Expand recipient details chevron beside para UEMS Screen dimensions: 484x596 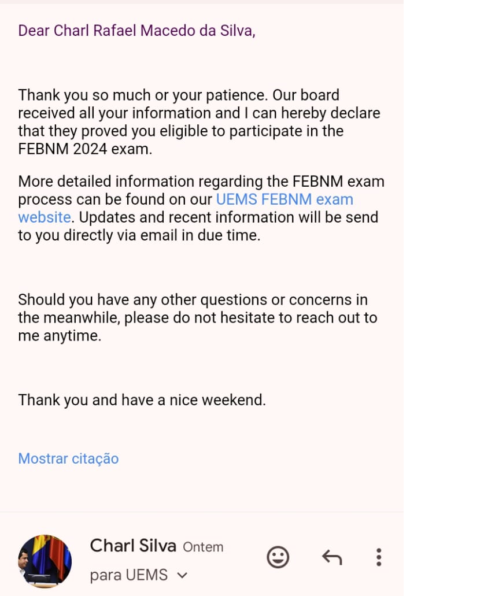click(x=182, y=575)
